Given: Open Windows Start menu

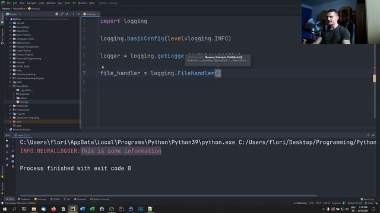Looking at the screenshot, I should pos(5,209).
